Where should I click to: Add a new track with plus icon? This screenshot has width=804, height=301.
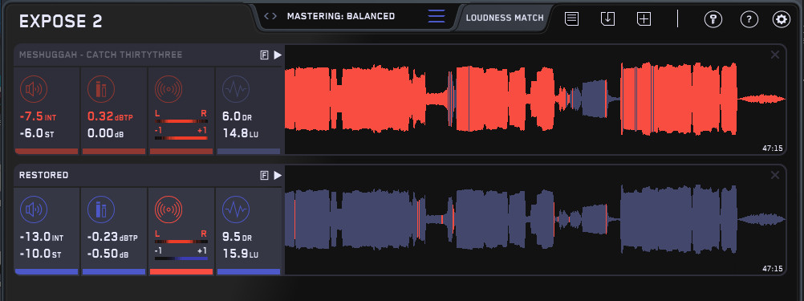644,19
